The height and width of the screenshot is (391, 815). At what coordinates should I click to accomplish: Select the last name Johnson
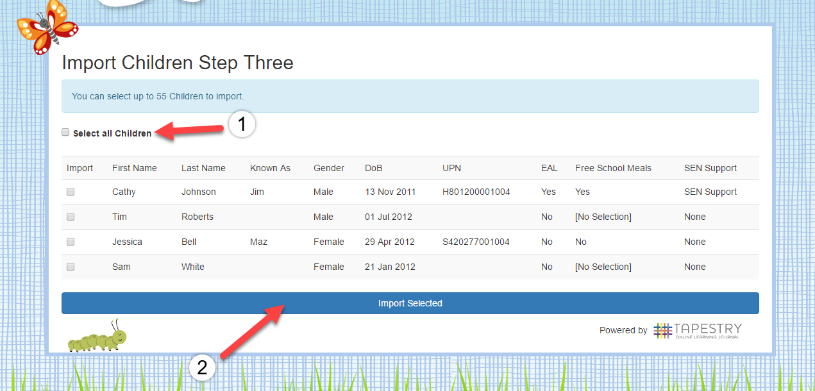coord(199,192)
